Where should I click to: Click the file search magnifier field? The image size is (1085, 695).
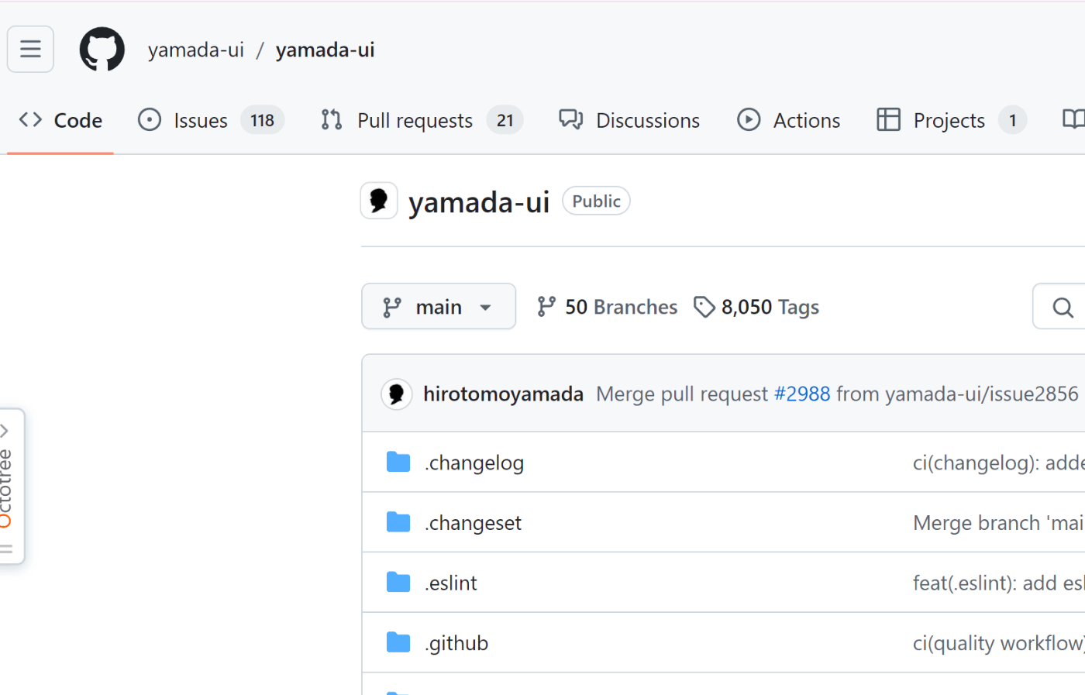1059,306
